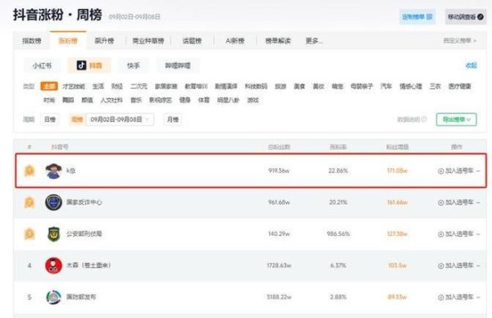Filter by 生活 category
The image size is (492, 318).
pyautogui.click(x=98, y=86)
